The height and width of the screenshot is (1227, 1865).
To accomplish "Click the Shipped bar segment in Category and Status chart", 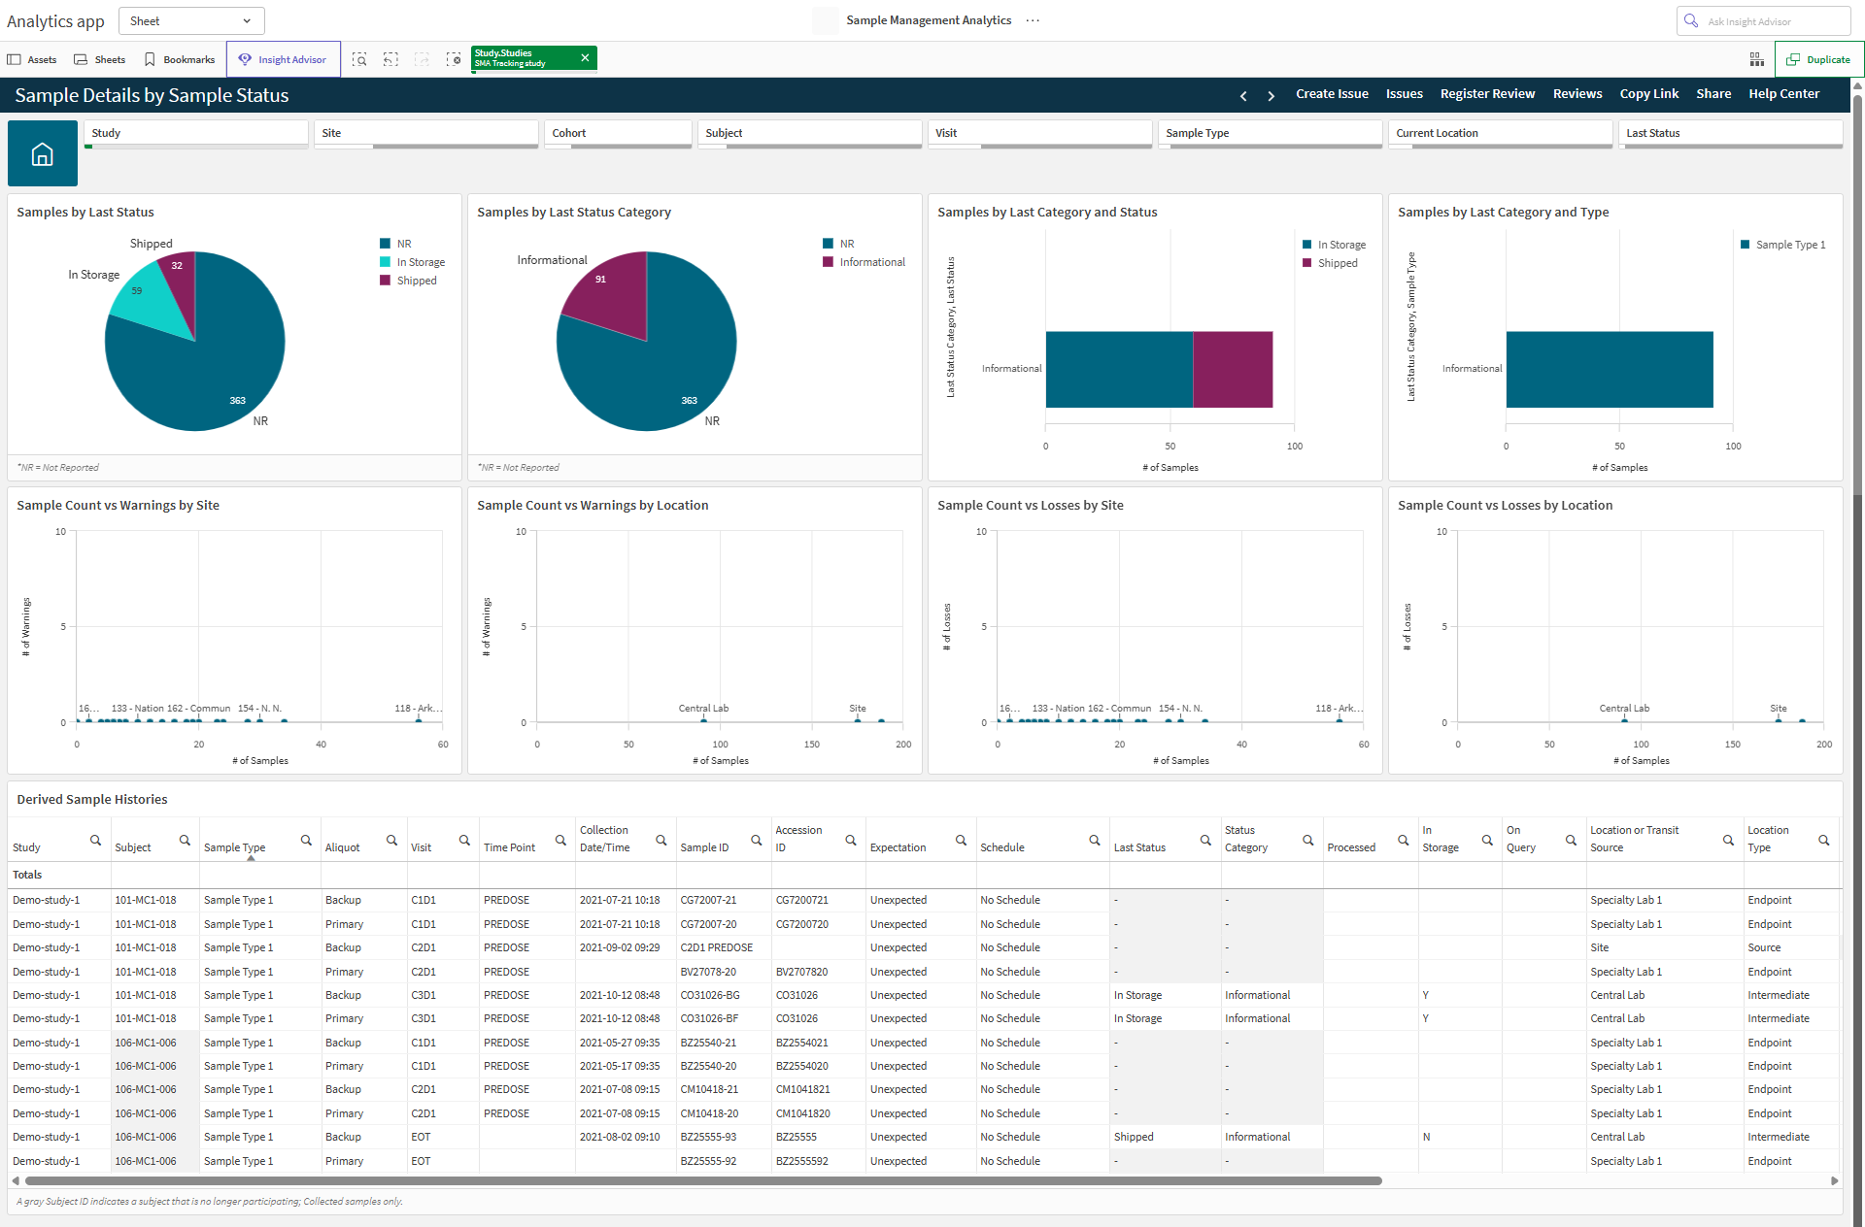I will (x=1233, y=369).
